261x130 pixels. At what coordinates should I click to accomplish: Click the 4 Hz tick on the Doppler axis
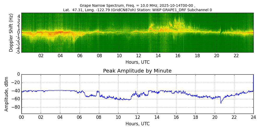(x=19, y=16)
